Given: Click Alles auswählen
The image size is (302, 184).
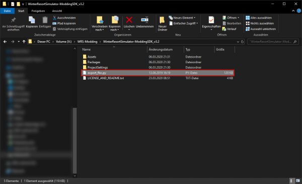Looking at the screenshot, I should tap(259, 18).
